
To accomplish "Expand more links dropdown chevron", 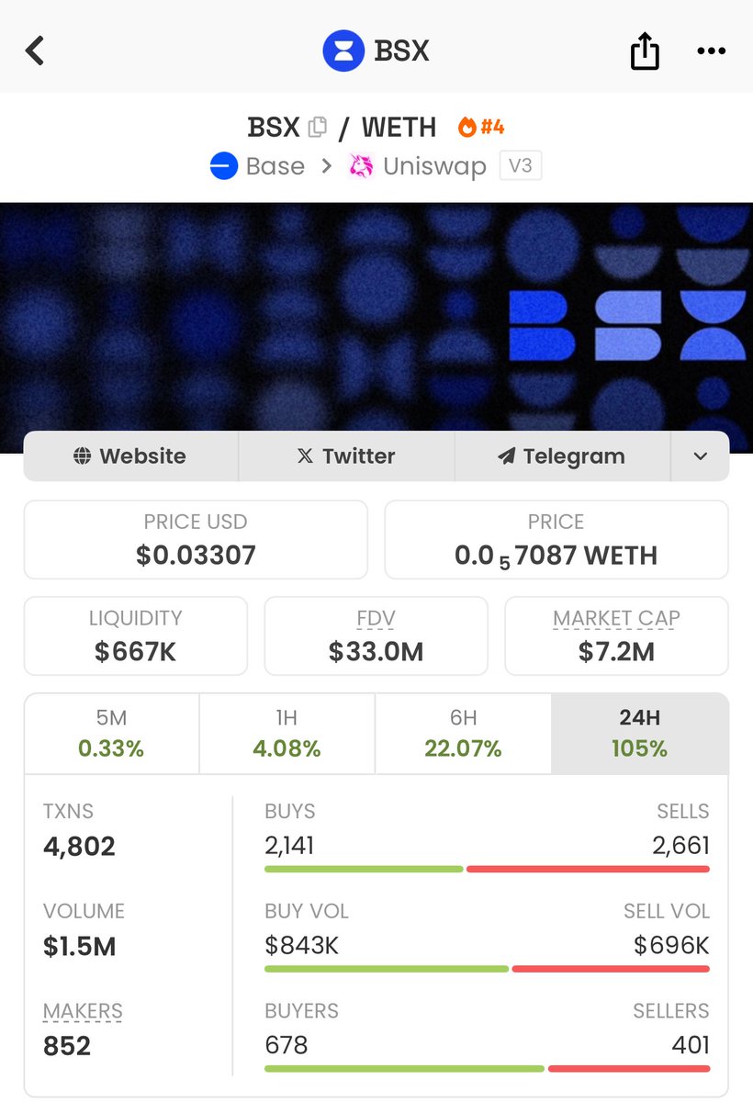I will [700, 456].
